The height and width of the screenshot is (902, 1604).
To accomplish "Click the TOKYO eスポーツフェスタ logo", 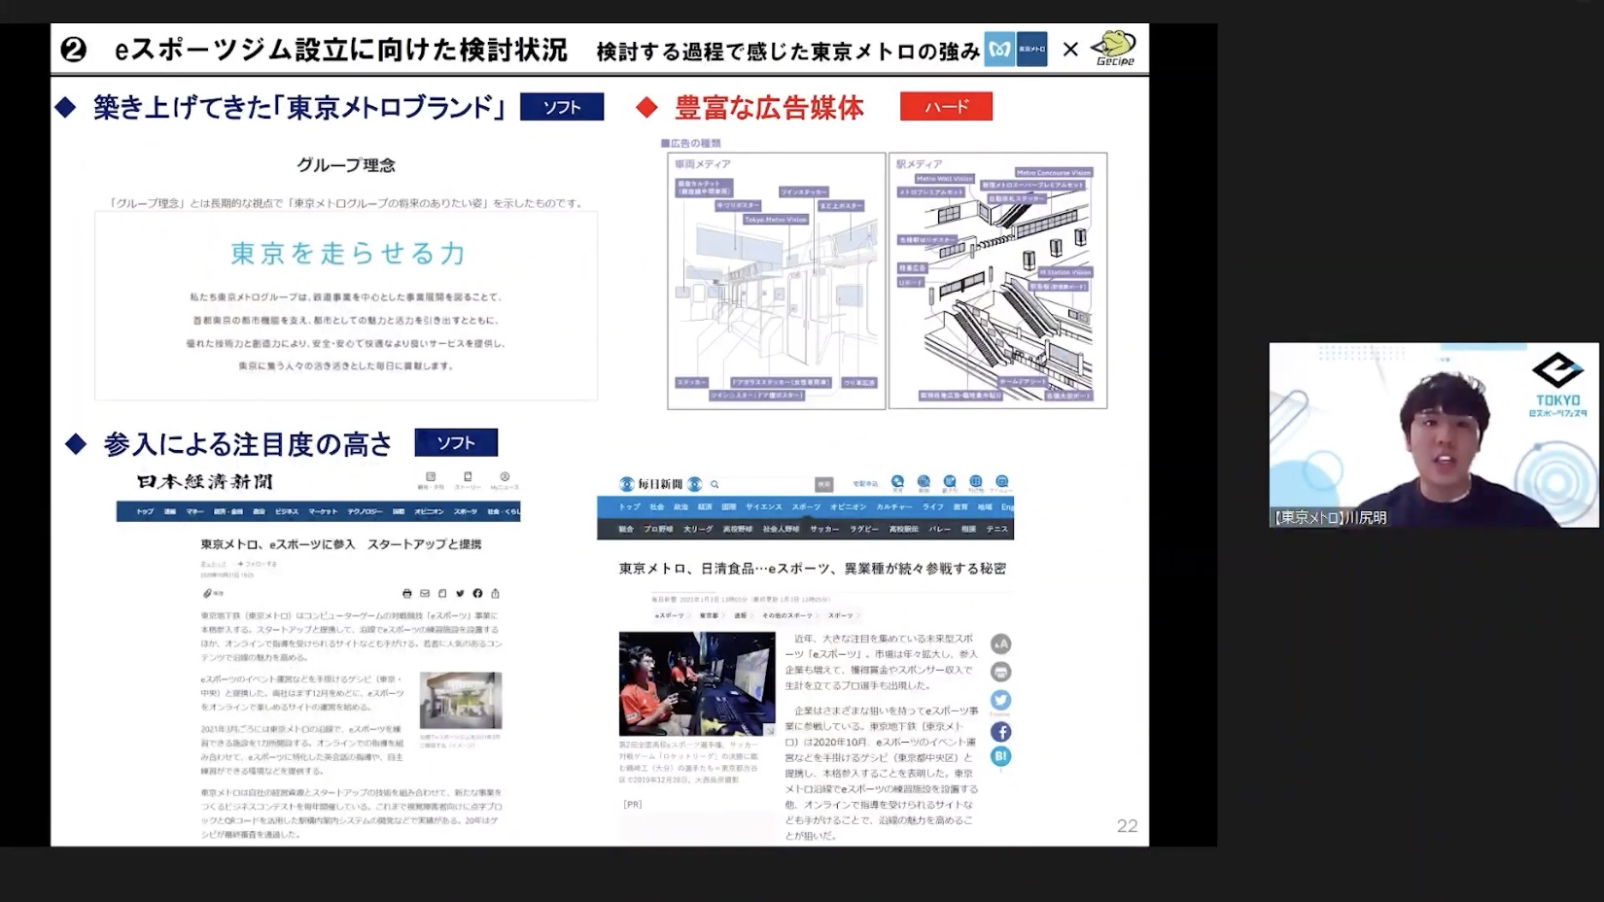I will [x=1558, y=385].
